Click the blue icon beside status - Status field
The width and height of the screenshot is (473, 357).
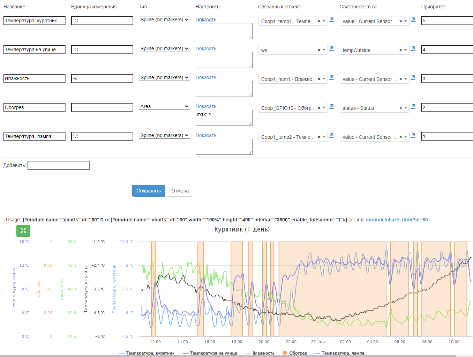[x=413, y=107]
